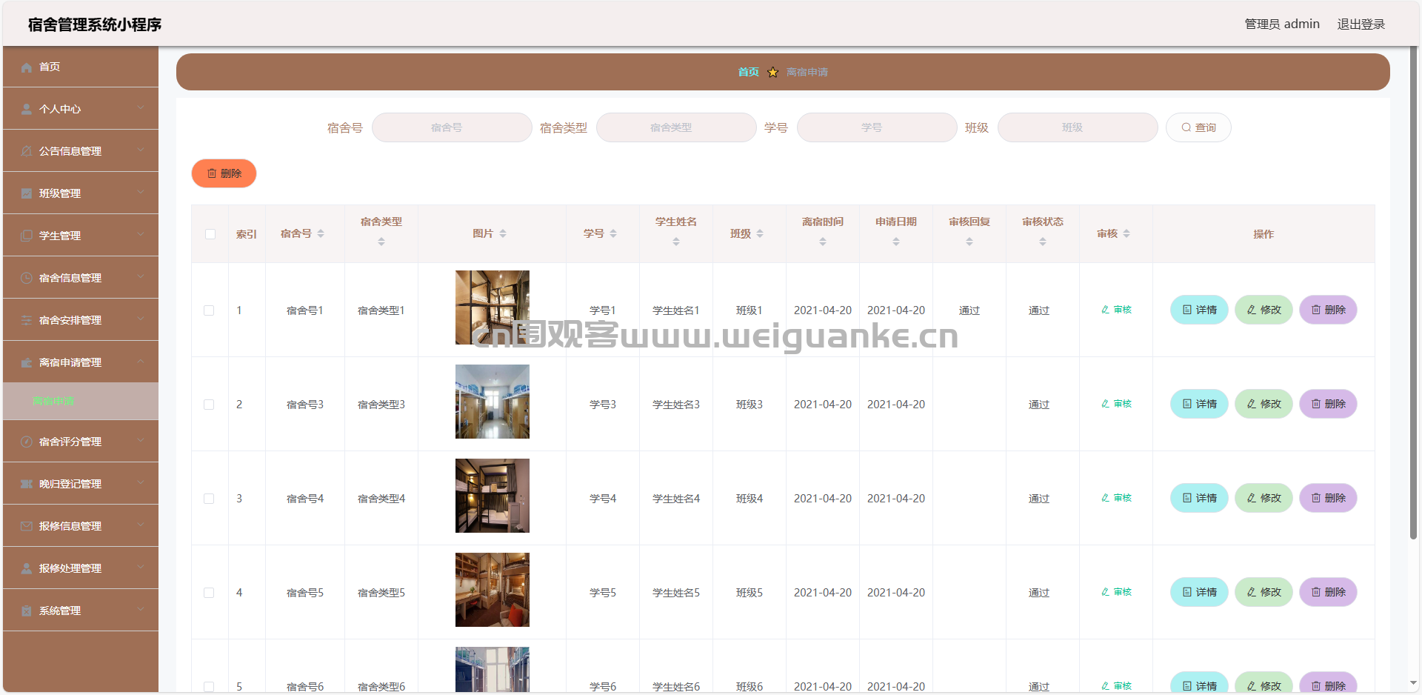Open the 首页 sidebar menu item
The width and height of the screenshot is (1422, 695).
(81, 67)
